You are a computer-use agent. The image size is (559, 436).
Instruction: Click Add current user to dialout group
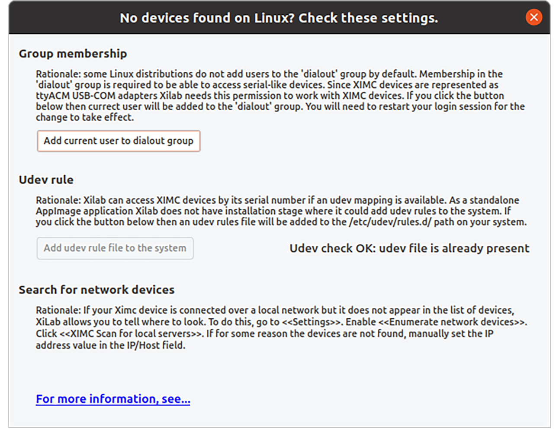(x=119, y=141)
